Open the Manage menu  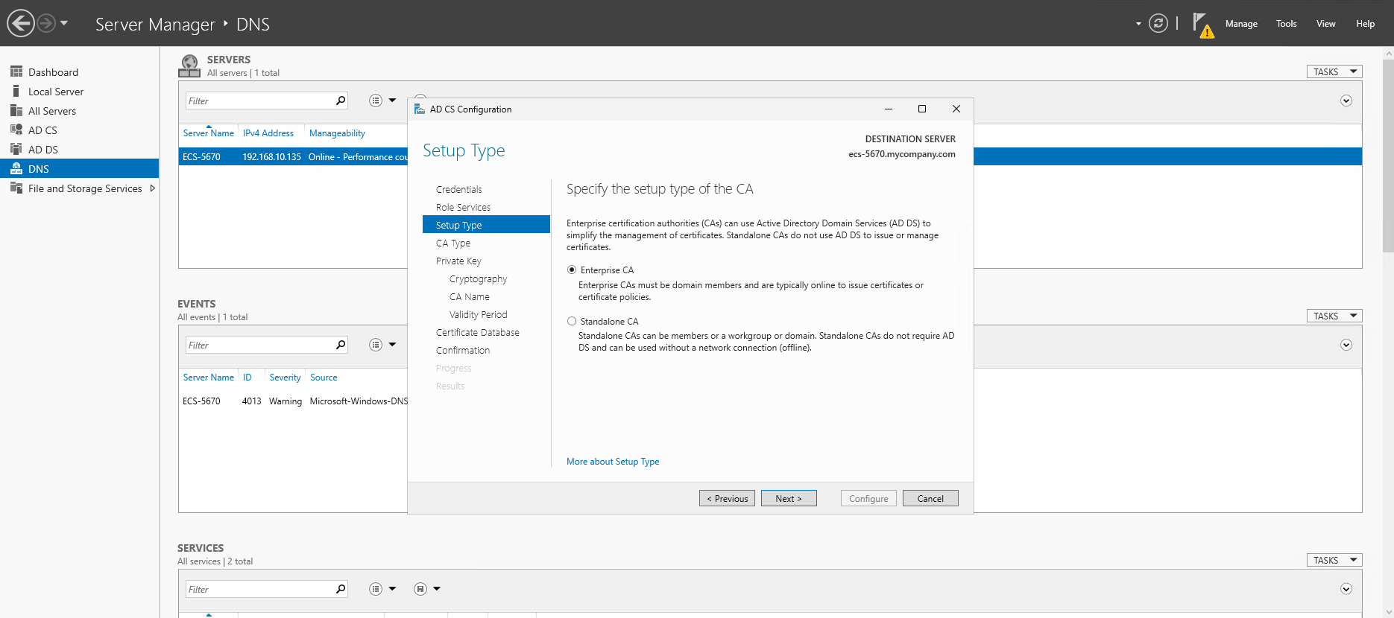click(1241, 24)
